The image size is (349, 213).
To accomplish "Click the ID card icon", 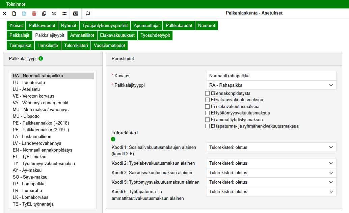I will coord(76,14).
